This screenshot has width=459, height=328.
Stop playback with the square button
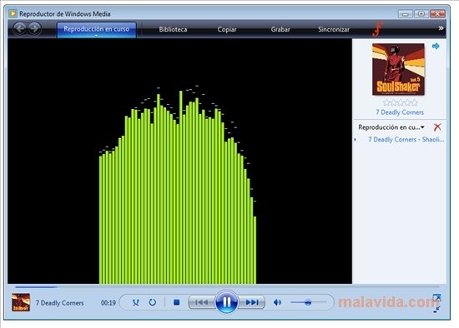tap(176, 302)
